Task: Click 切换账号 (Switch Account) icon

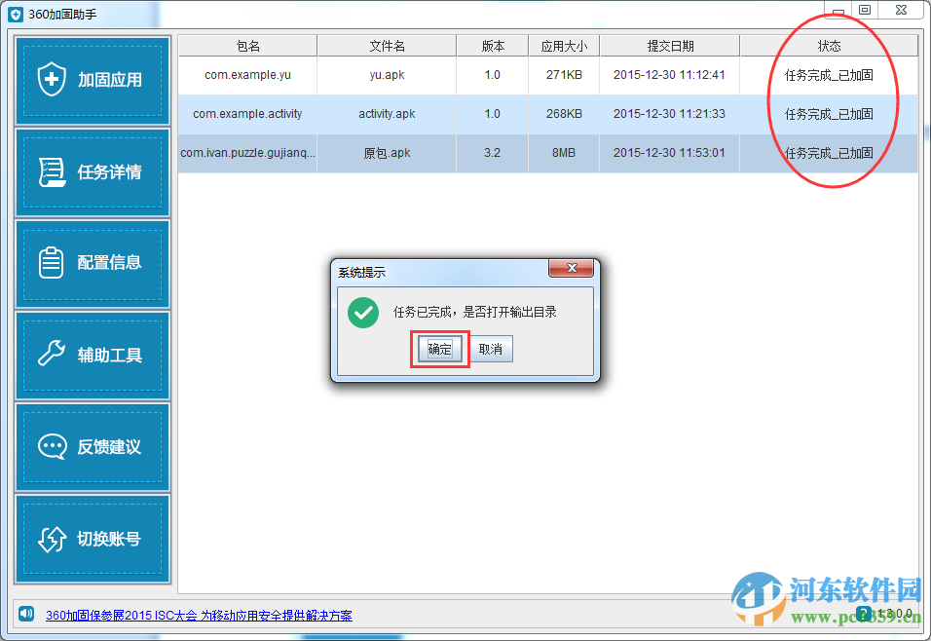Action: pos(92,537)
